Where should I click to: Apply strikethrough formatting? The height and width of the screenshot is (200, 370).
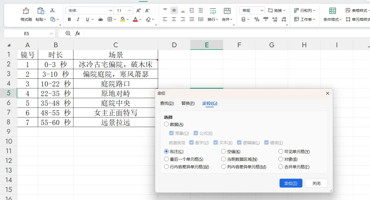pyautogui.click(x=100, y=19)
